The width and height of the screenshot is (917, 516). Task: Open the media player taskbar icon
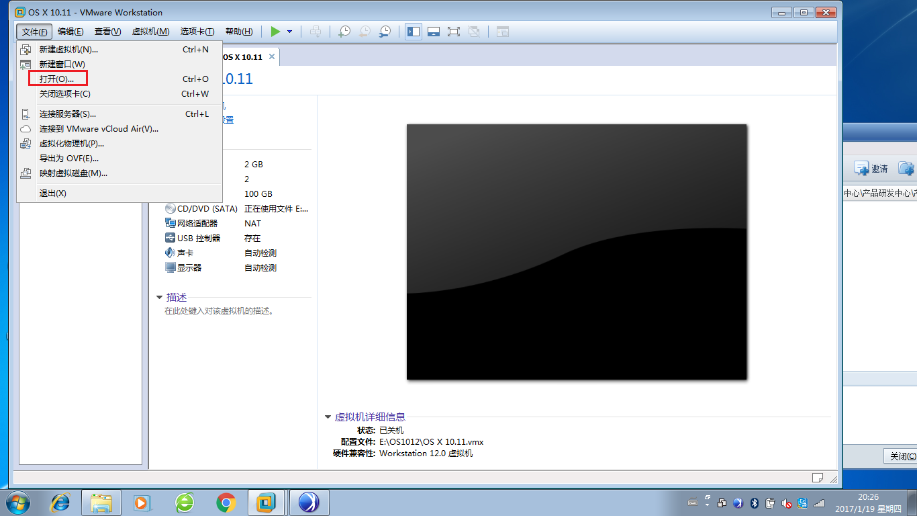click(142, 502)
